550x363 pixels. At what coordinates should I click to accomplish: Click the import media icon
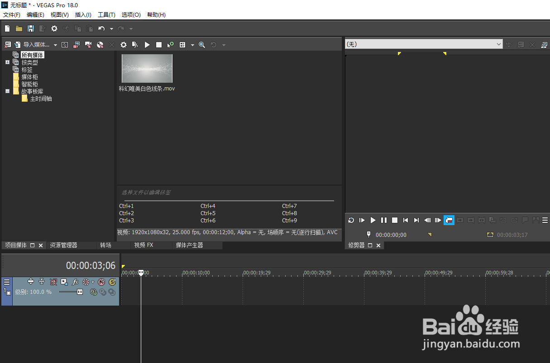(x=18, y=45)
